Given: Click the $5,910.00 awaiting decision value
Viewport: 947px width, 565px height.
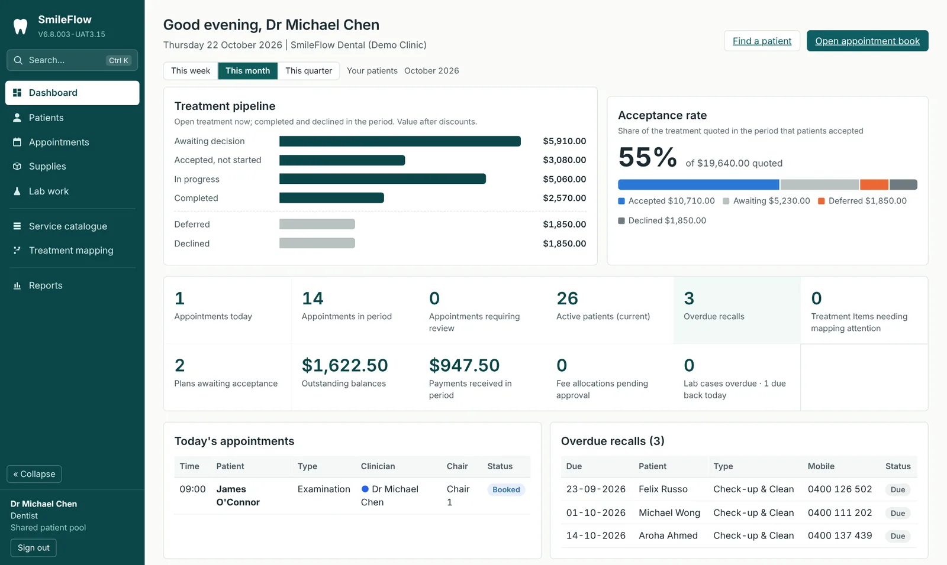Looking at the screenshot, I should 565,141.
